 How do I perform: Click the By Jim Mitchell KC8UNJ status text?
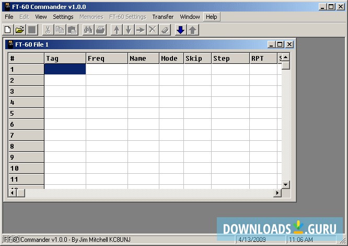coord(101,240)
